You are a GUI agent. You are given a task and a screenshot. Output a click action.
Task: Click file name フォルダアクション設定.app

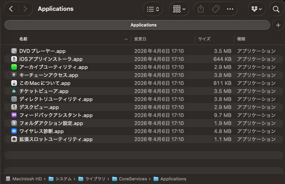pyautogui.click(x=51, y=123)
